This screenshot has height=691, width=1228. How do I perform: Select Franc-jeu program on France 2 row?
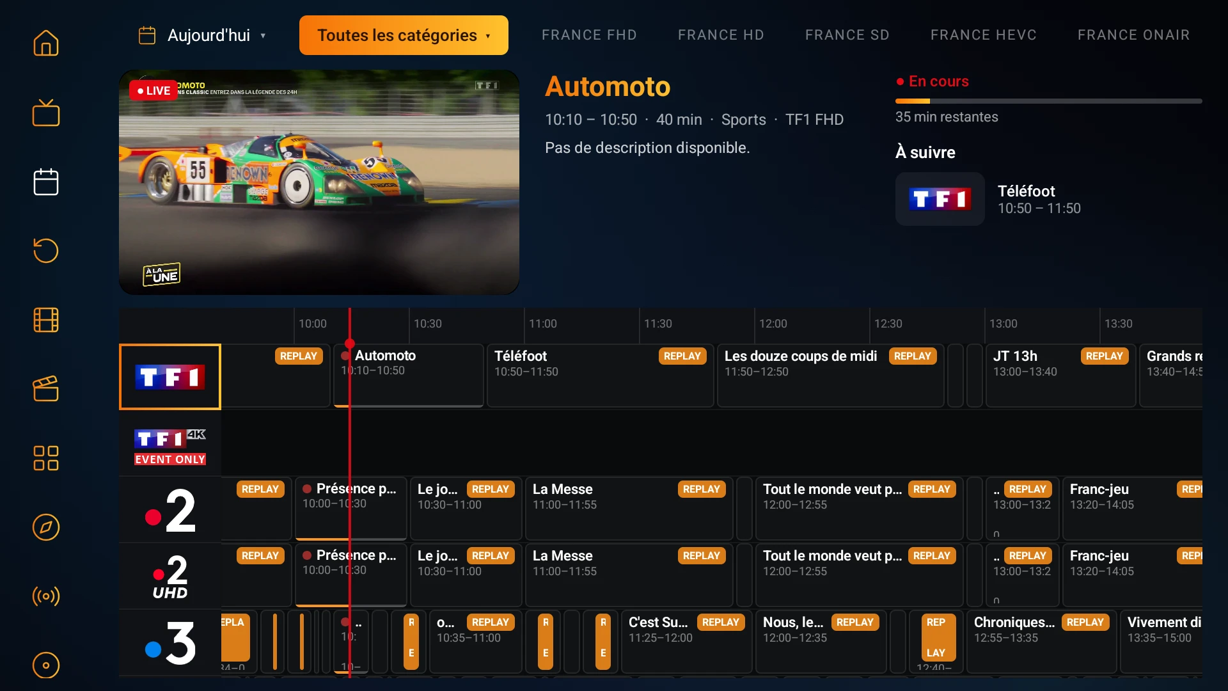1133,509
